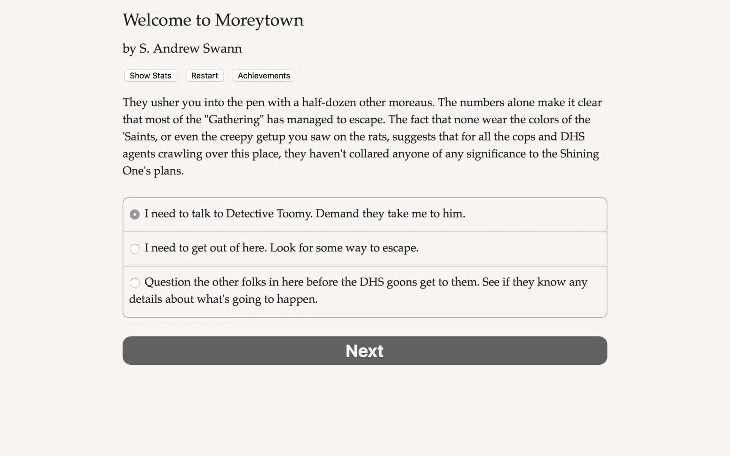Click the radio circle next to the escape choice

pos(134,249)
